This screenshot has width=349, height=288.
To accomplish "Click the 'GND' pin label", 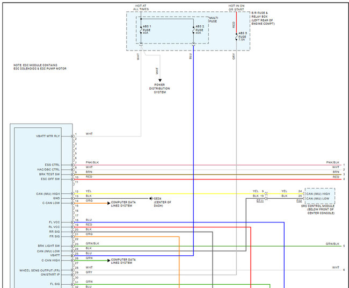I will [x=56, y=198].
